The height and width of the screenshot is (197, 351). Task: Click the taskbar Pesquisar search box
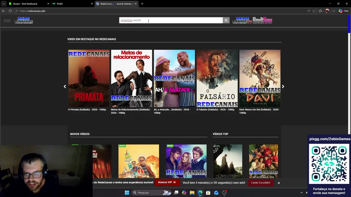(152, 193)
